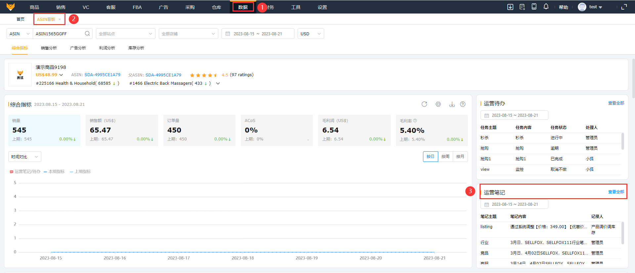Viewport: 635px width, 273px height.
Task: Click 查看全部 link in 运营笔记
Action: coord(616,192)
